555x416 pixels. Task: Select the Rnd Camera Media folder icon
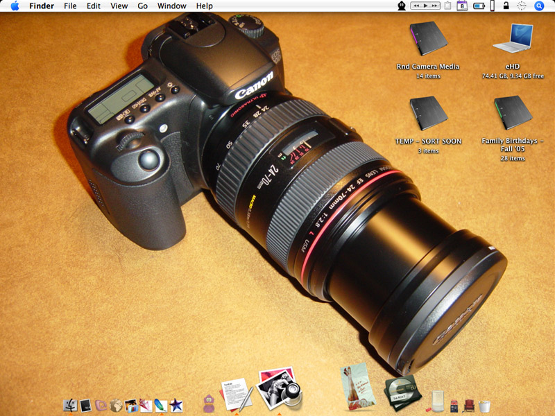click(x=428, y=39)
